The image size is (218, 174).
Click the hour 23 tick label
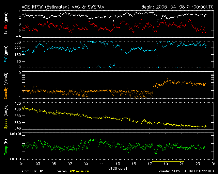[198, 164]
